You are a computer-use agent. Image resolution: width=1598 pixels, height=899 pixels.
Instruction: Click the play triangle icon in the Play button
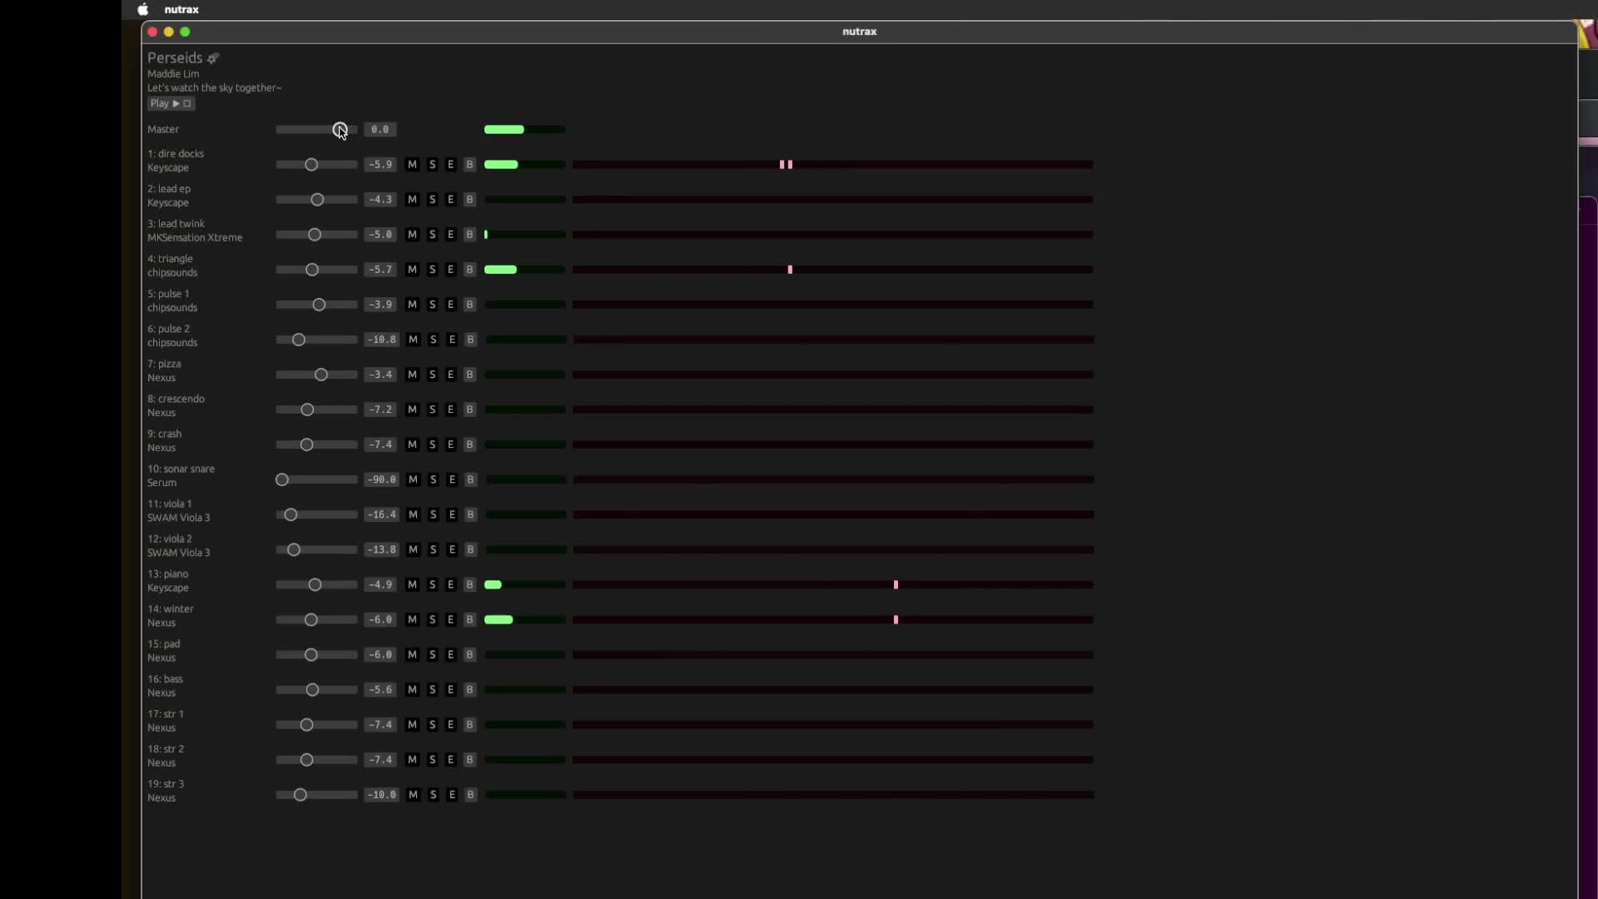(x=176, y=103)
